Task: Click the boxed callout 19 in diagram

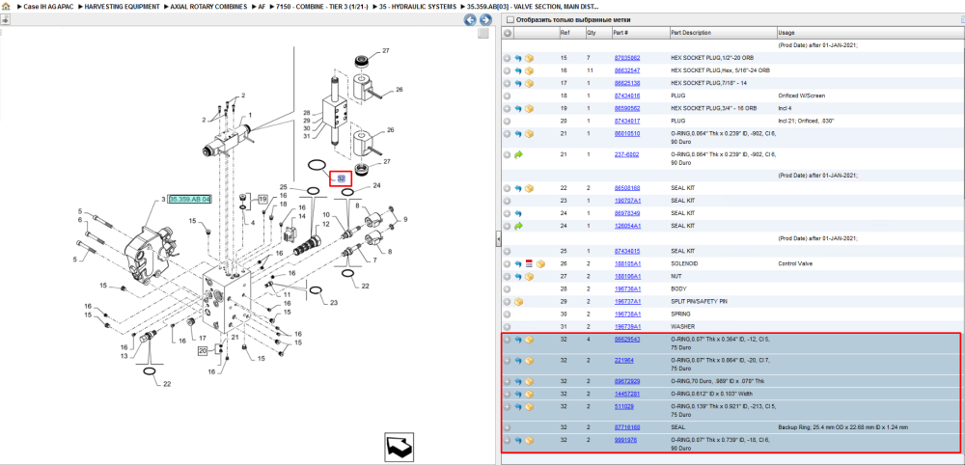Action: pos(262,200)
